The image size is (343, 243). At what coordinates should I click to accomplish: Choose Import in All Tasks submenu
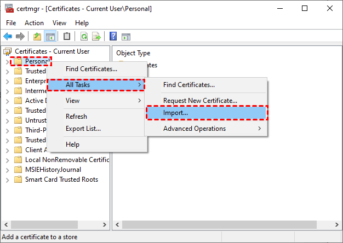tap(207, 113)
